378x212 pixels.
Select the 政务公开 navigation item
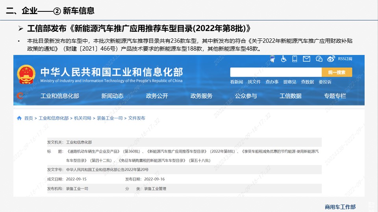[x=157, y=96]
